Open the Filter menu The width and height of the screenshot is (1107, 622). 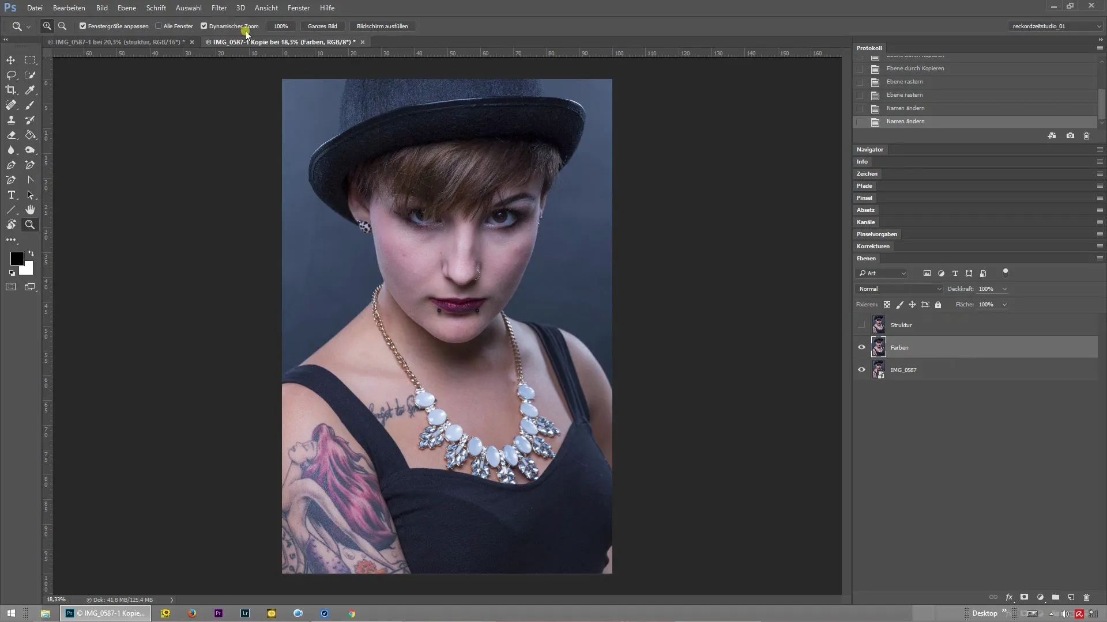tap(219, 8)
